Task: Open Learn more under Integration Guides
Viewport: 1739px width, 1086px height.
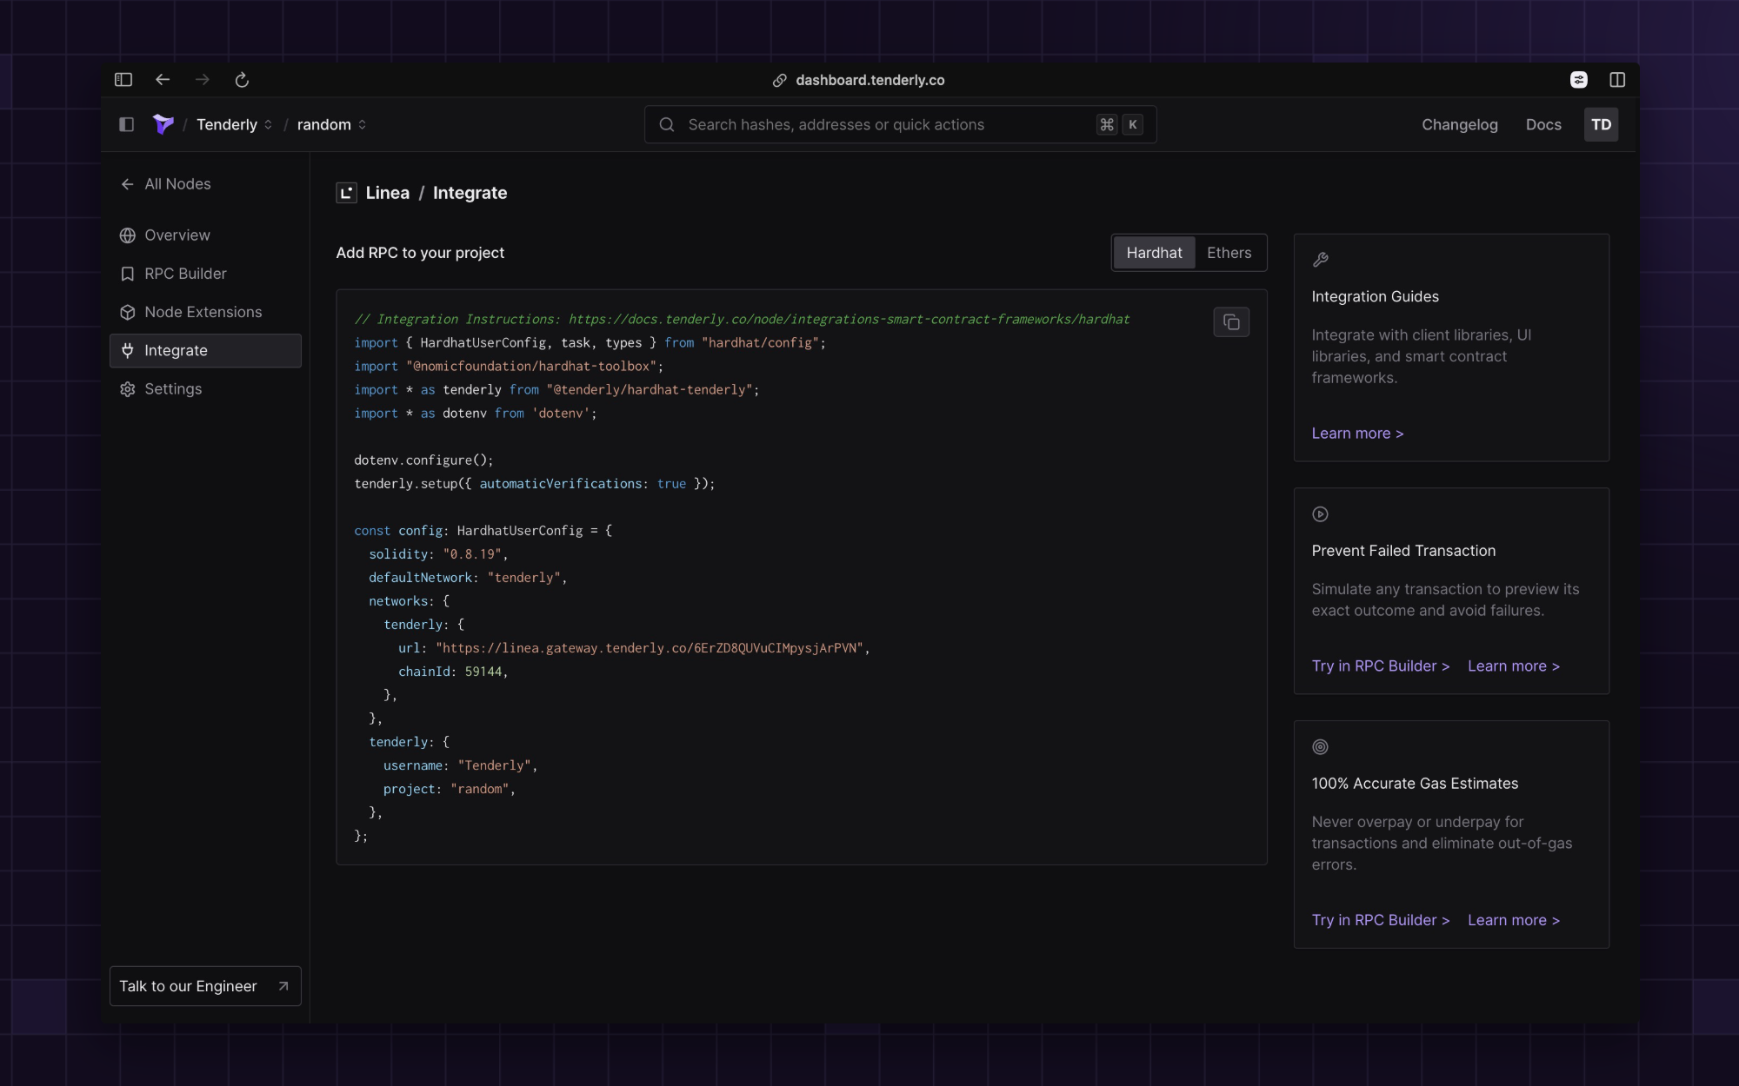Action: click(1356, 434)
